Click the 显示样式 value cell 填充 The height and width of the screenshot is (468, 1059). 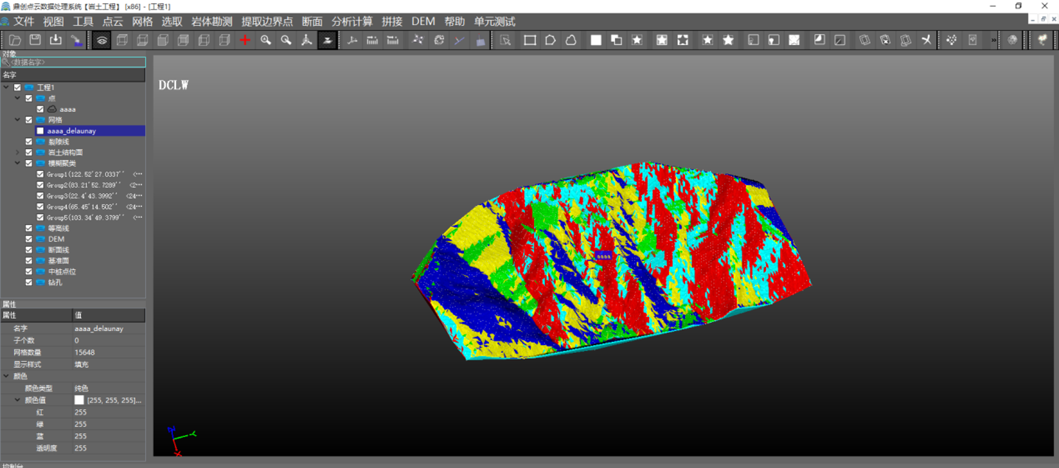(109, 364)
